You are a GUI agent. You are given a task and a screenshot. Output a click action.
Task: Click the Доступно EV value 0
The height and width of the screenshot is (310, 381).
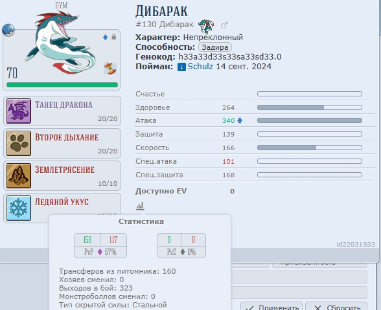click(232, 192)
